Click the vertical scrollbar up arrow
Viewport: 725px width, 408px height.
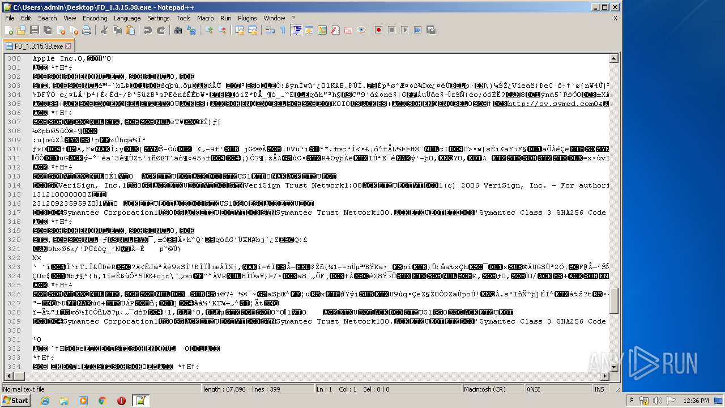615,58
